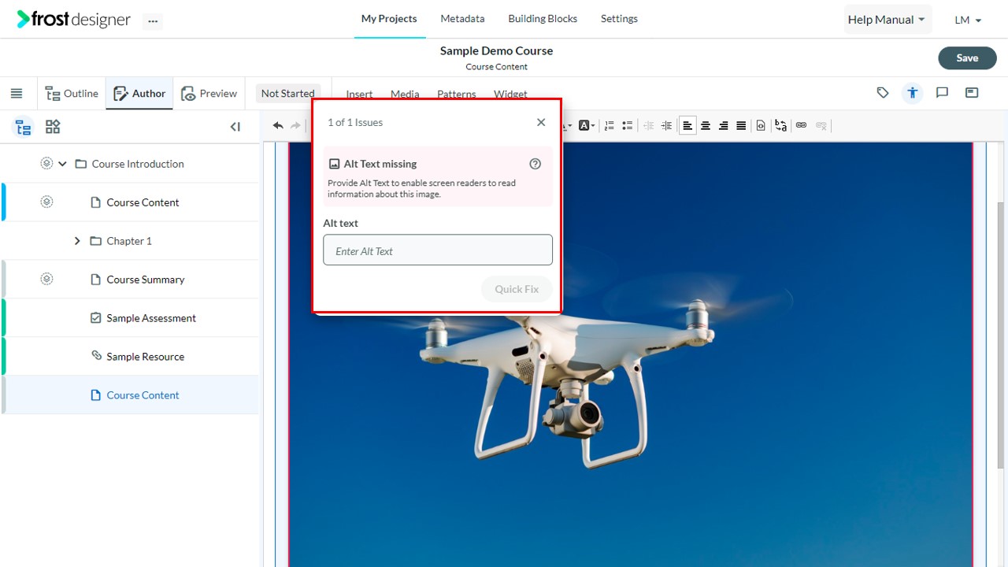Click the redo arrow
The width and height of the screenshot is (1008, 567).
296,125
